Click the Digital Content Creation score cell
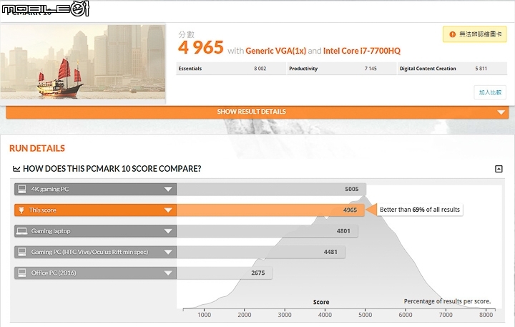The height and width of the screenshot is (327, 515). pyautogui.click(x=452, y=69)
